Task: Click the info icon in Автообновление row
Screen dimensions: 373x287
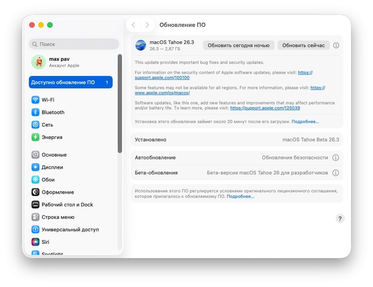Action: coord(336,157)
